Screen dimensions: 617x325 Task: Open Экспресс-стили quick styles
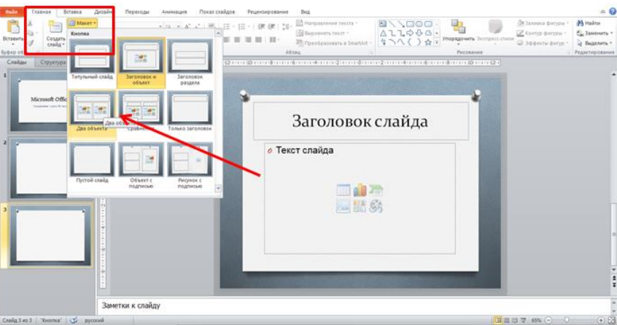pos(496,29)
